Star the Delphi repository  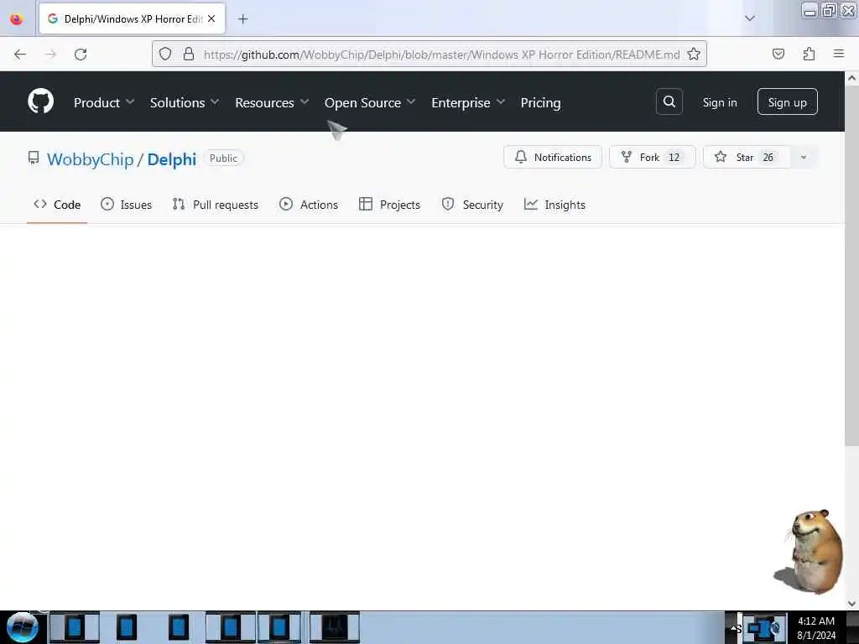click(746, 157)
